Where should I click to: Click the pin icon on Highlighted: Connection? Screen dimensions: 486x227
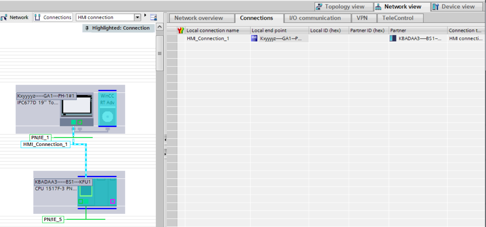tap(87, 28)
